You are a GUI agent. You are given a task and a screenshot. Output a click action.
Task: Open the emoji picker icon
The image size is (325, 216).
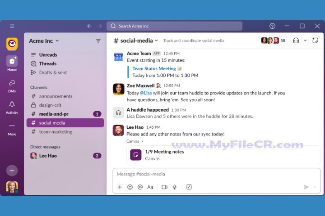130,187
